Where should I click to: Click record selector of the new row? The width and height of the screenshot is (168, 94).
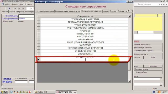pyautogui.click(x=39, y=60)
